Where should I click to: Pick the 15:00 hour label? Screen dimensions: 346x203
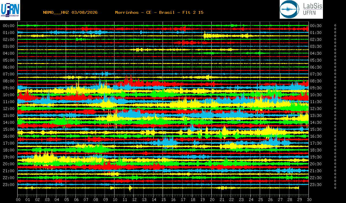[9, 129]
